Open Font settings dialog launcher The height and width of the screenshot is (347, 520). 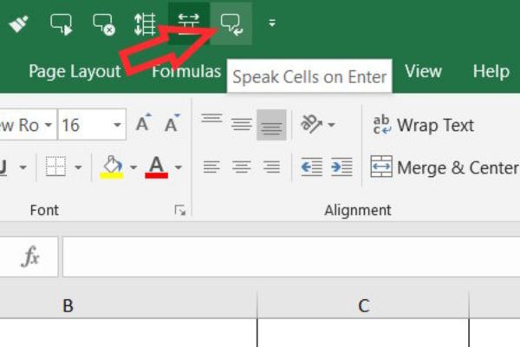(180, 210)
